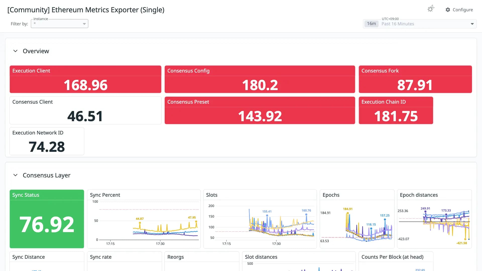Click the Sync rate widget title
Screen dimensions: 482x271
point(101,257)
